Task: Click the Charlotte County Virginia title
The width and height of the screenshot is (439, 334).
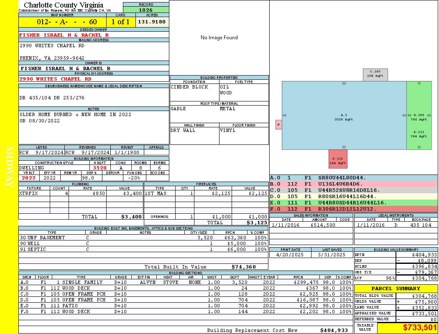Action: 64,5
